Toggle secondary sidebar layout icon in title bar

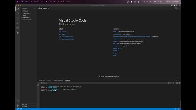tap(176, 5)
